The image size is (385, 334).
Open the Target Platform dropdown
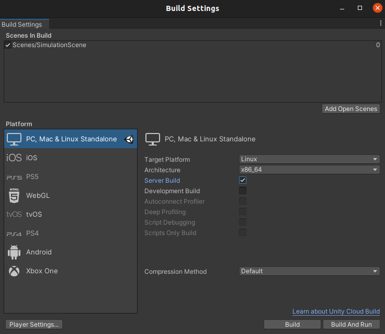point(309,159)
